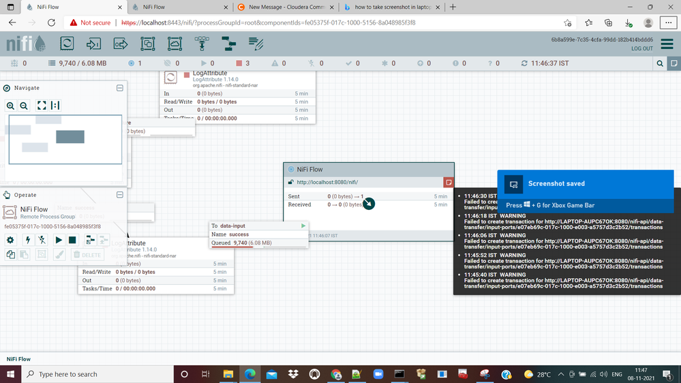Click the Queued 9,740 (6.08 MB) text
Screen dimensions: 681x383
coord(241,243)
